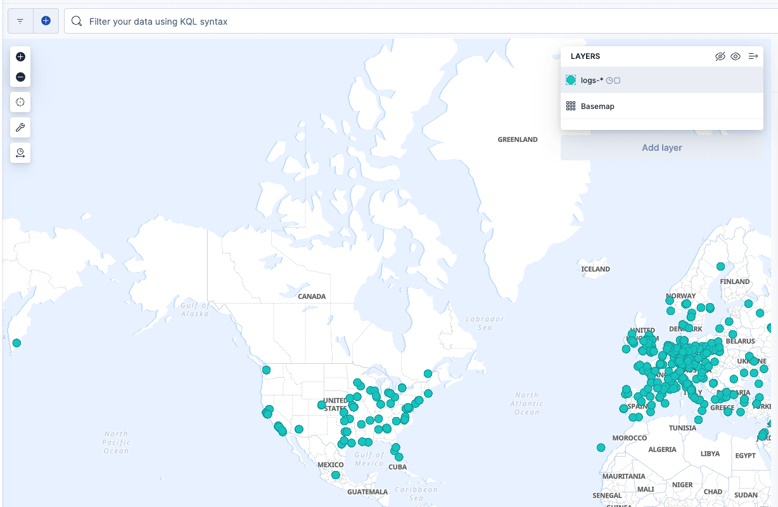Open the Basemap layer actions

[597, 106]
